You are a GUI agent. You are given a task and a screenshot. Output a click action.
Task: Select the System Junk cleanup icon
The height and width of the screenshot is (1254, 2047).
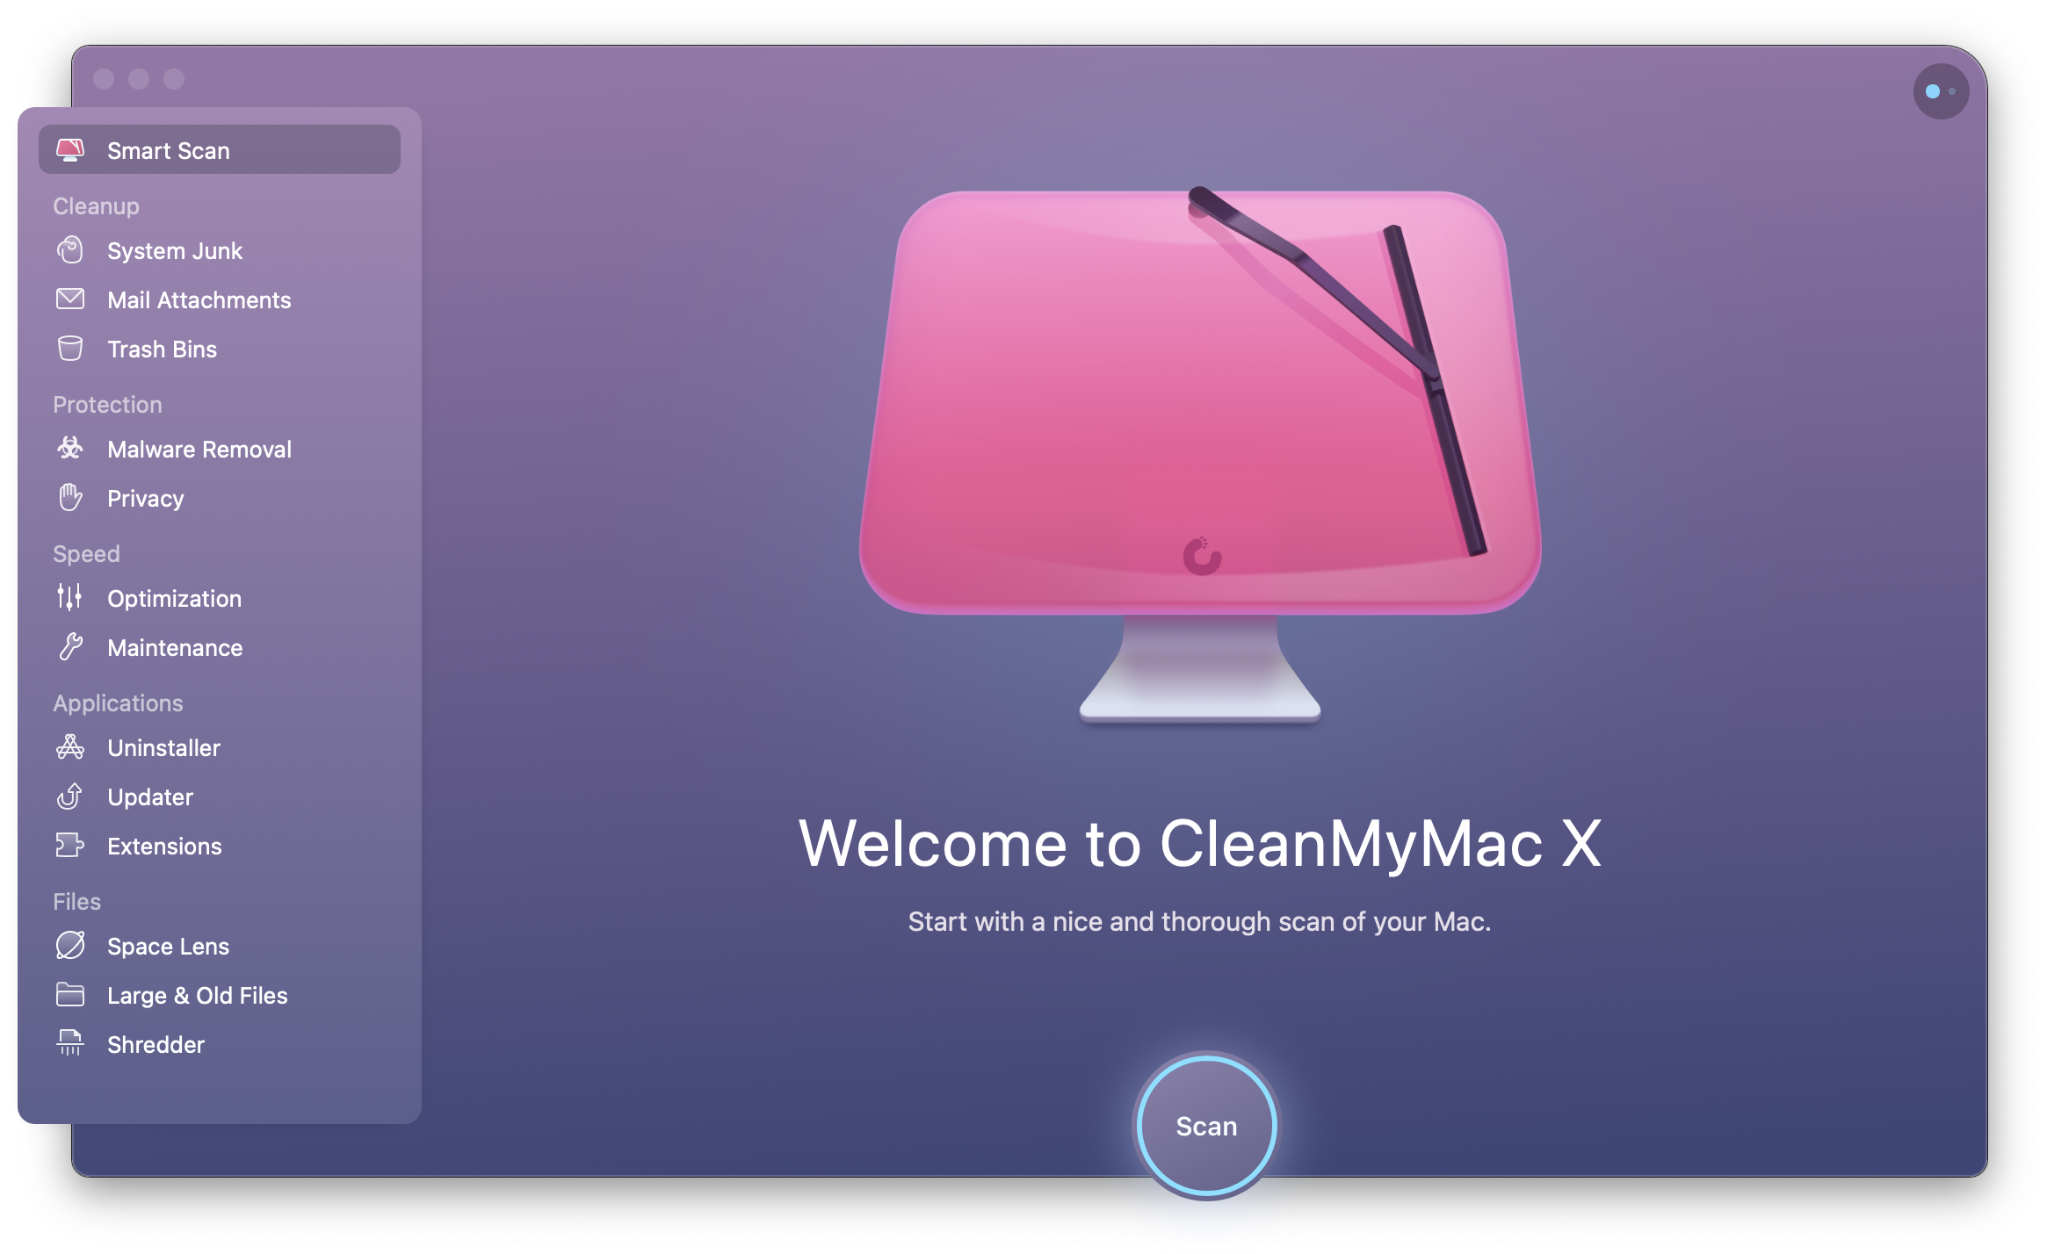(70, 250)
